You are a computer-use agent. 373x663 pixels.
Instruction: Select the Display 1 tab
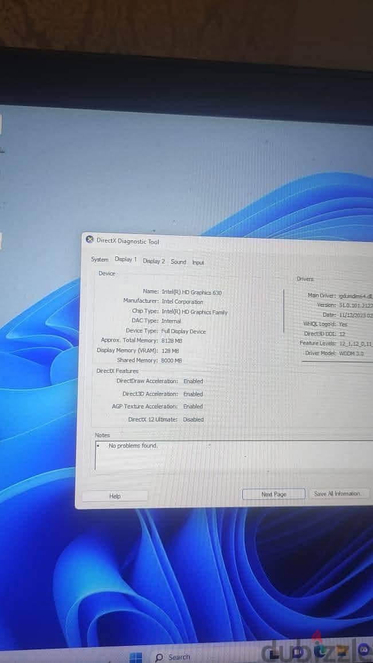(x=126, y=259)
